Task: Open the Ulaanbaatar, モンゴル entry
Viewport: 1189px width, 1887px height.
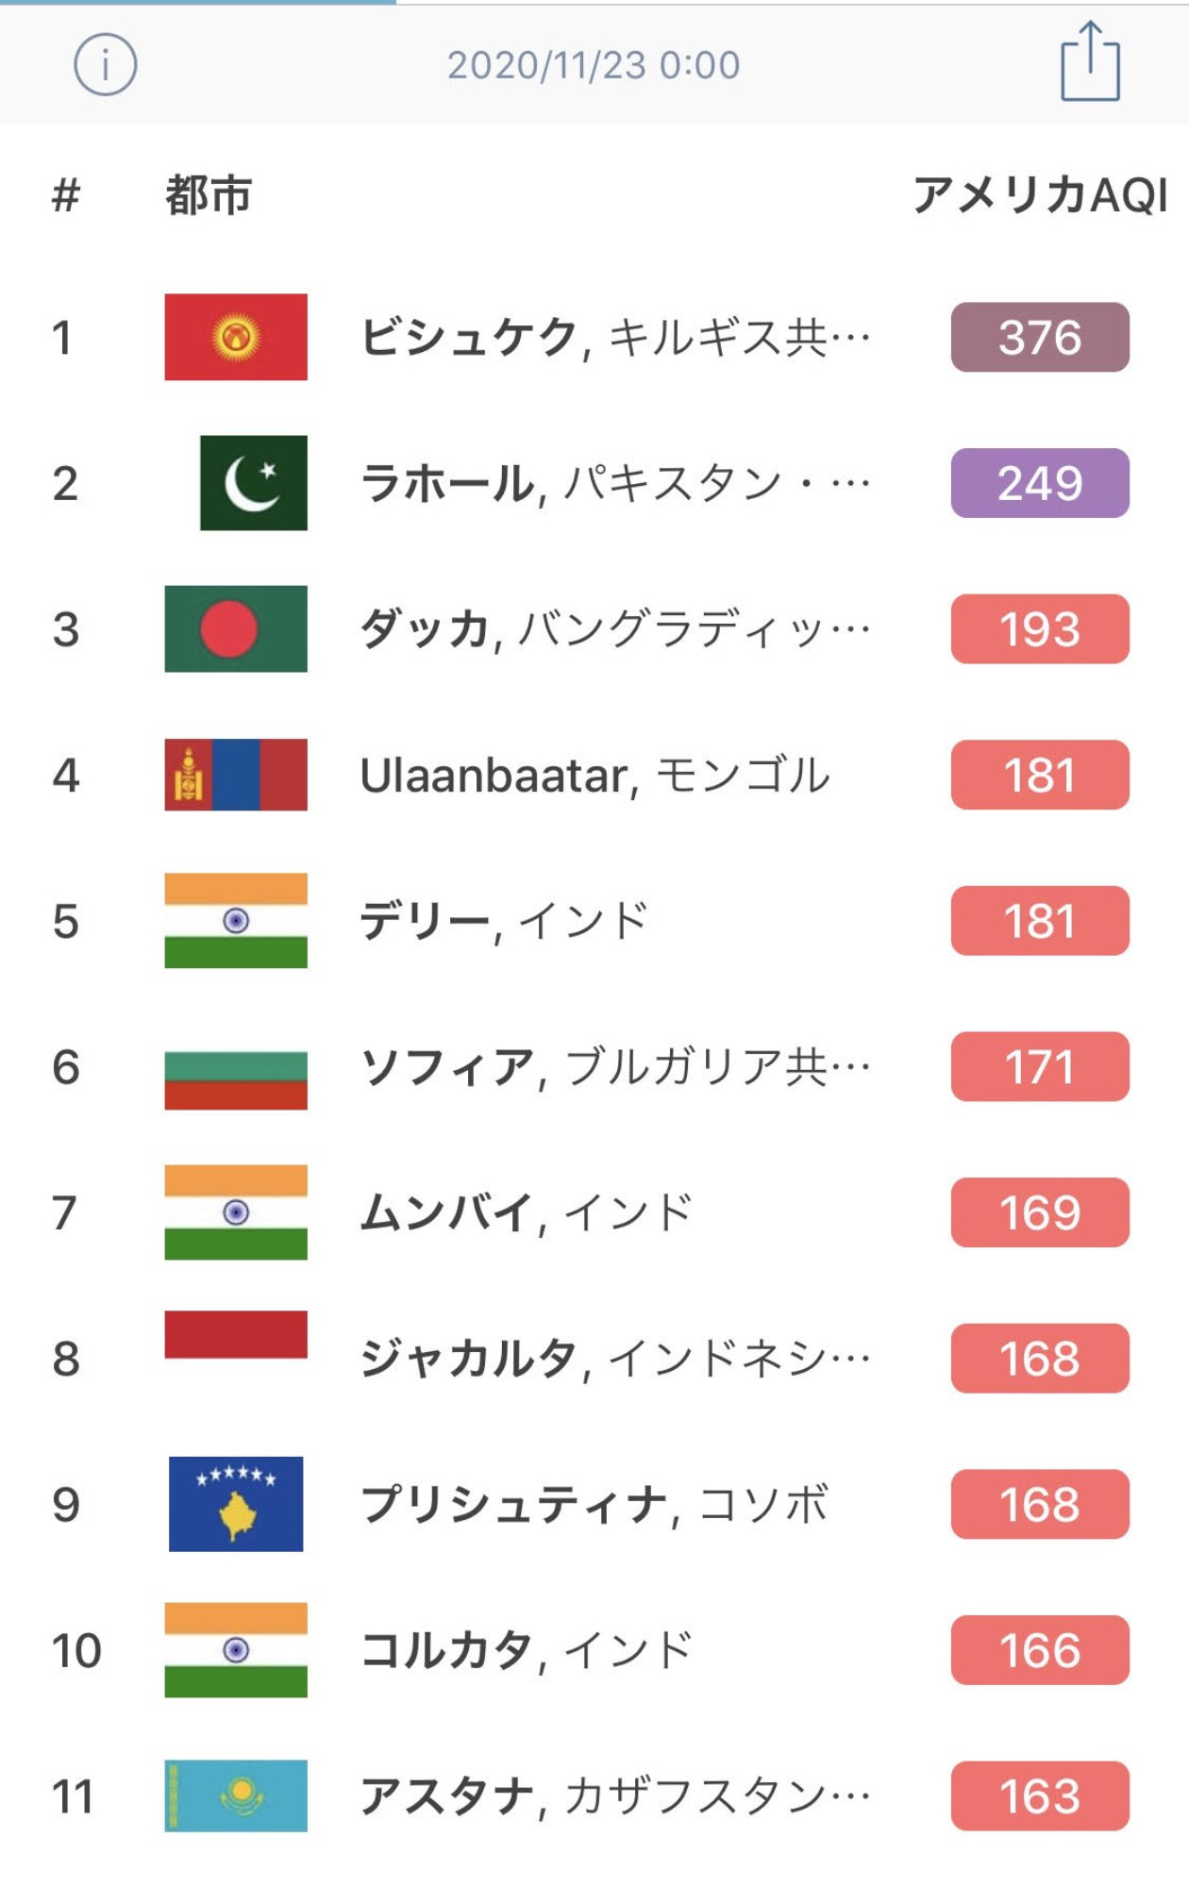Action: pos(594,775)
